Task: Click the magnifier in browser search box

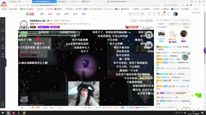Action: coord(183,5)
